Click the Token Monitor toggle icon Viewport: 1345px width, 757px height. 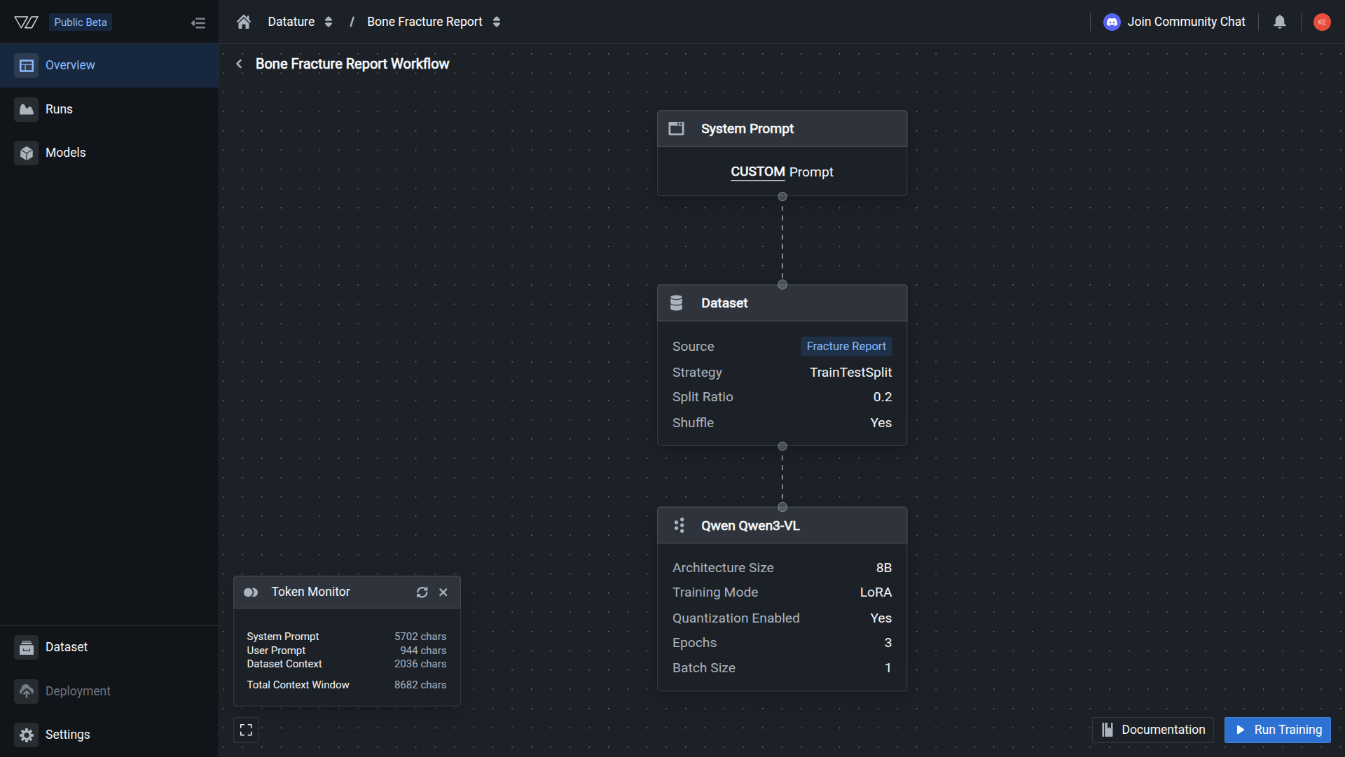[251, 592]
